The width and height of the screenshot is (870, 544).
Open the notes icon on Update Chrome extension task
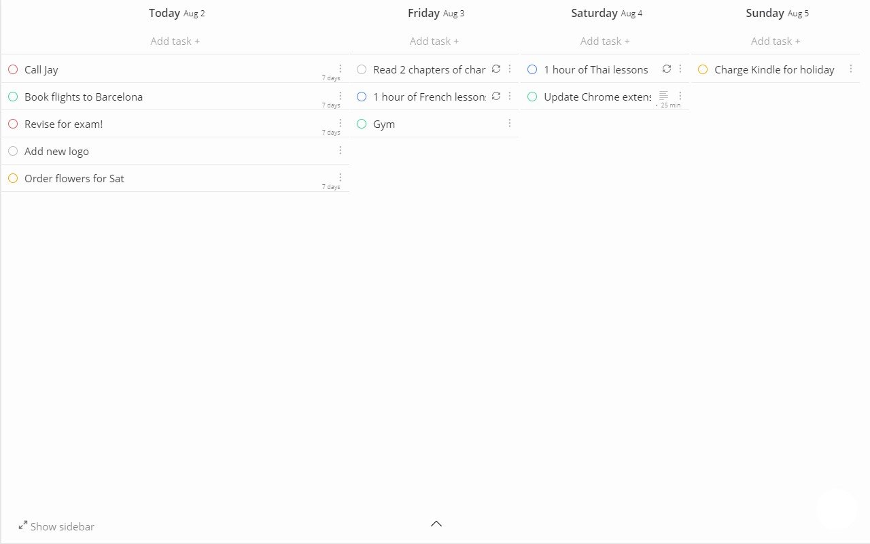(664, 96)
